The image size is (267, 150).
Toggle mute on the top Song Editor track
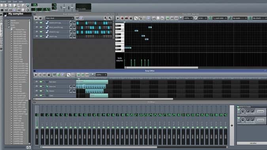[41, 82]
